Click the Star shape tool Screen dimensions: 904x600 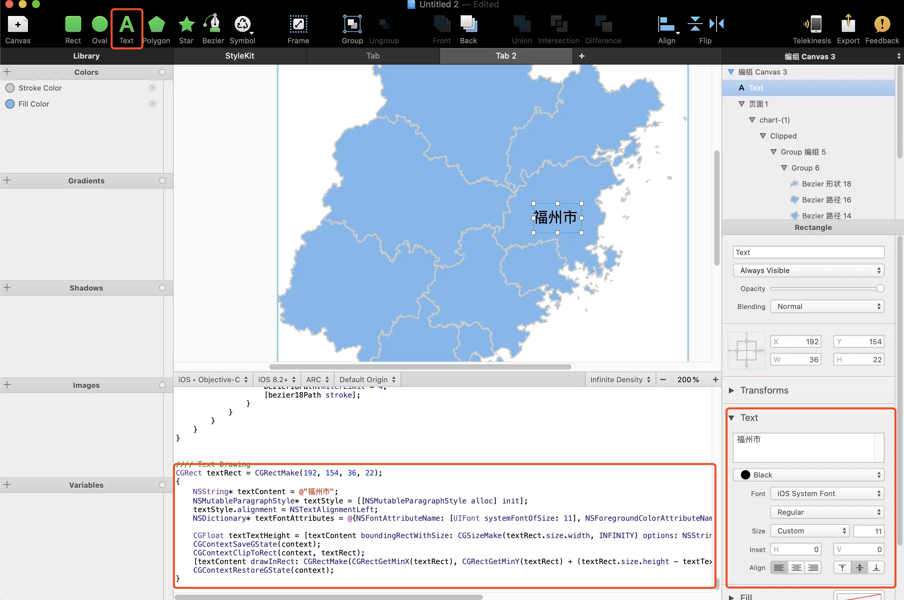click(186, 25)
